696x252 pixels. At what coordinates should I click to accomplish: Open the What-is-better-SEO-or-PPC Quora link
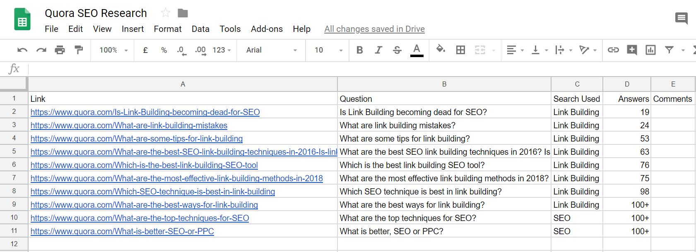click(x=122, y=231)
